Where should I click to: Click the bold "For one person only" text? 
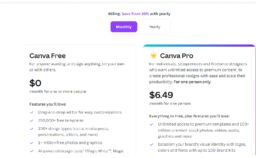click(x=192, y=82)
